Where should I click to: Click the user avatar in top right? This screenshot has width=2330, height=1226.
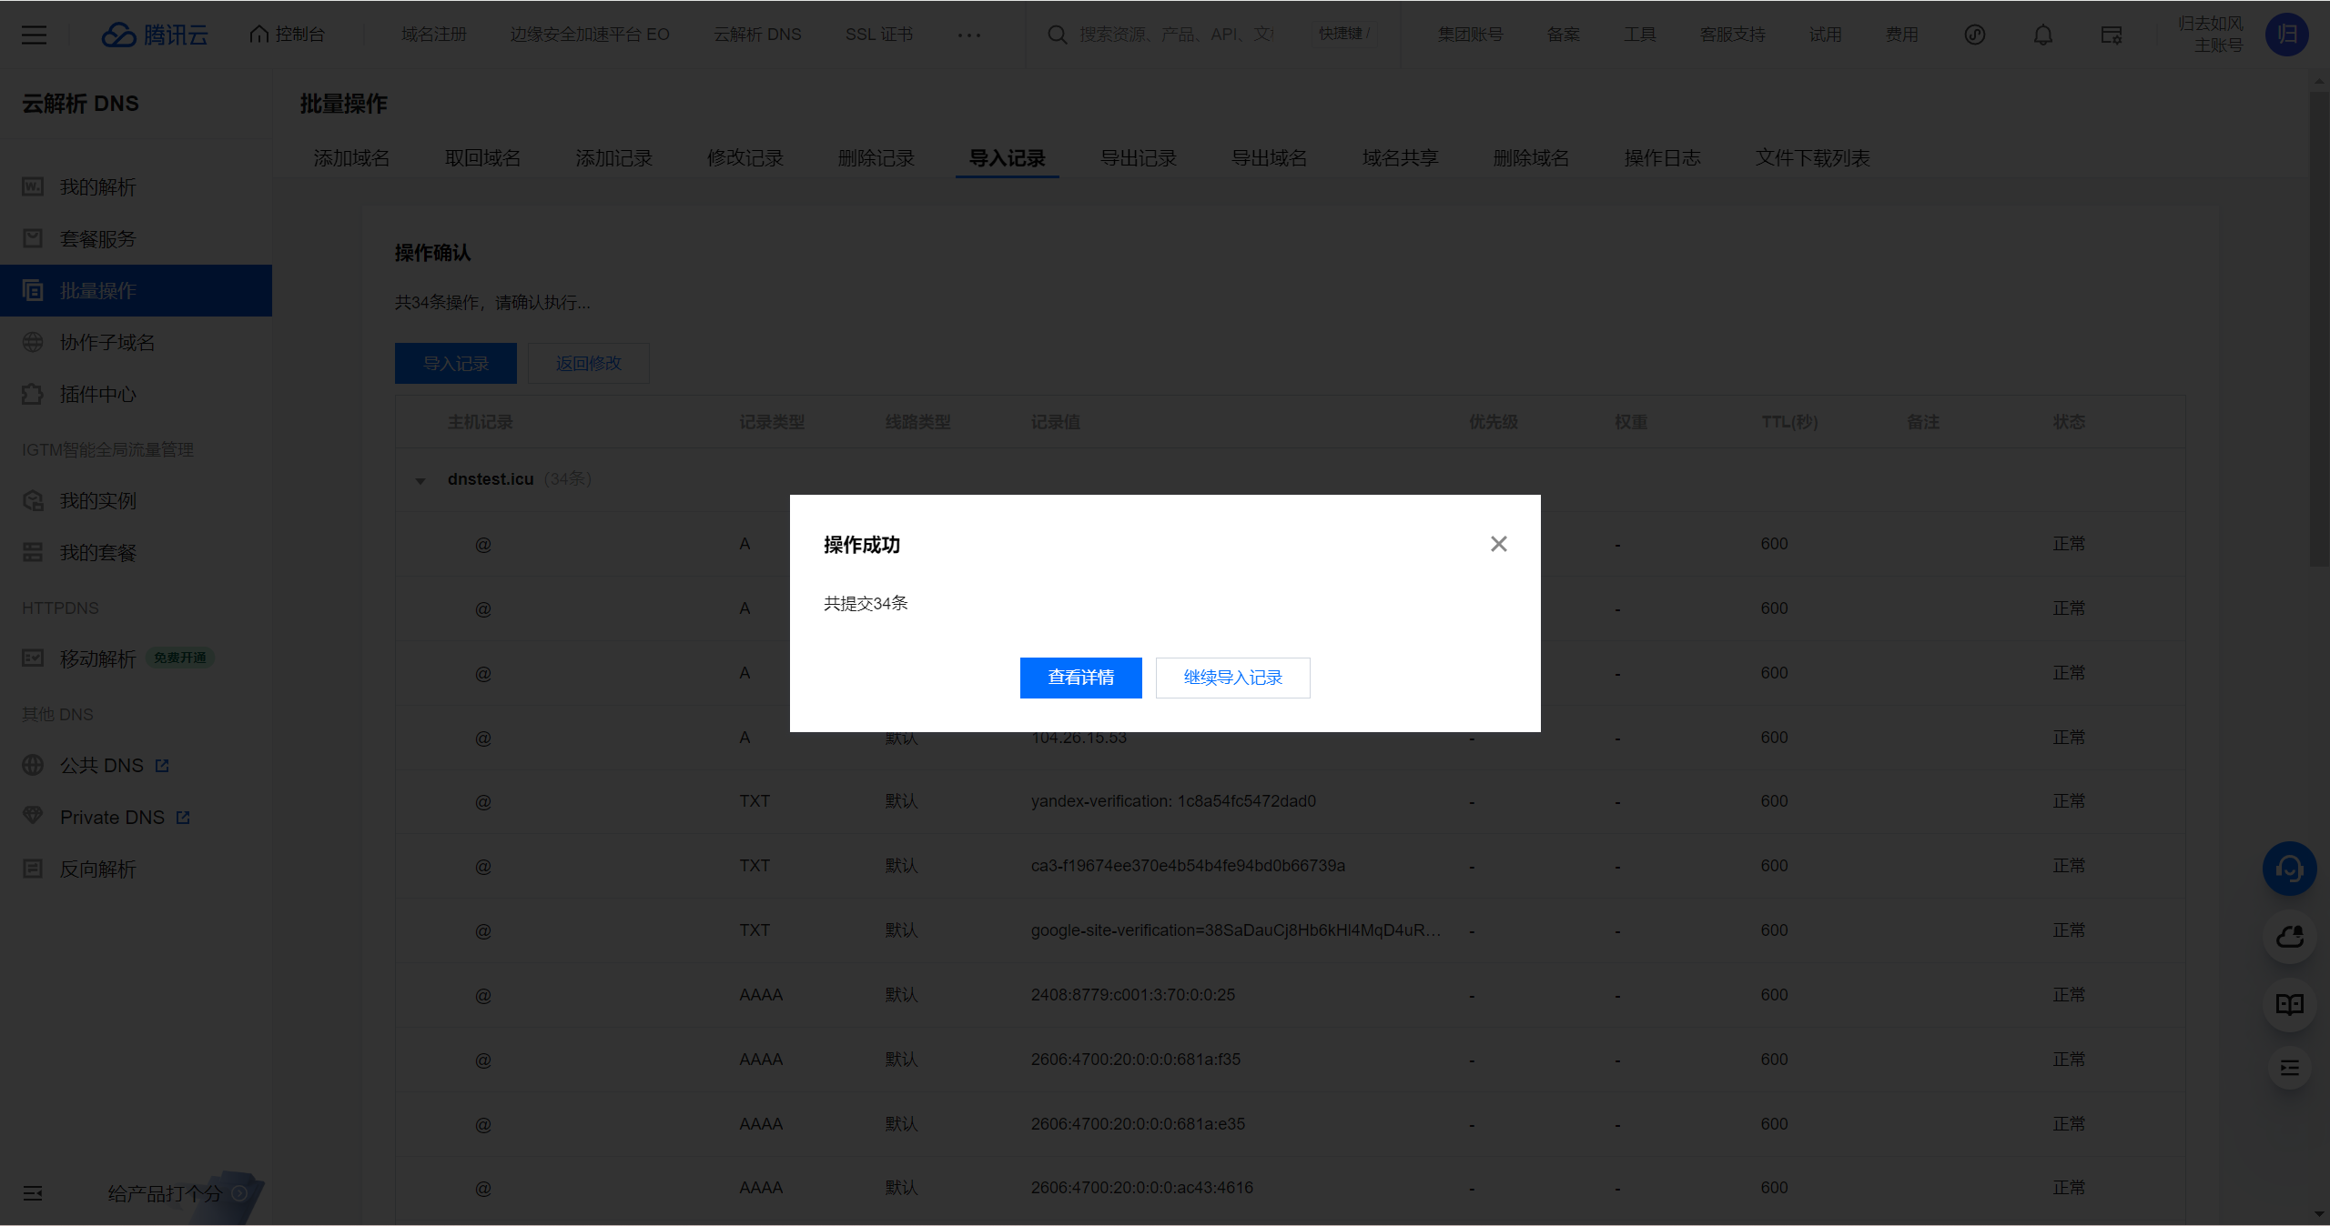pos(2286,35)
